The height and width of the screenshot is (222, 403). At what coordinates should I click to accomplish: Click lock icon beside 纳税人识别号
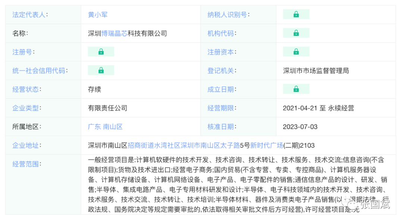(296, 15)
